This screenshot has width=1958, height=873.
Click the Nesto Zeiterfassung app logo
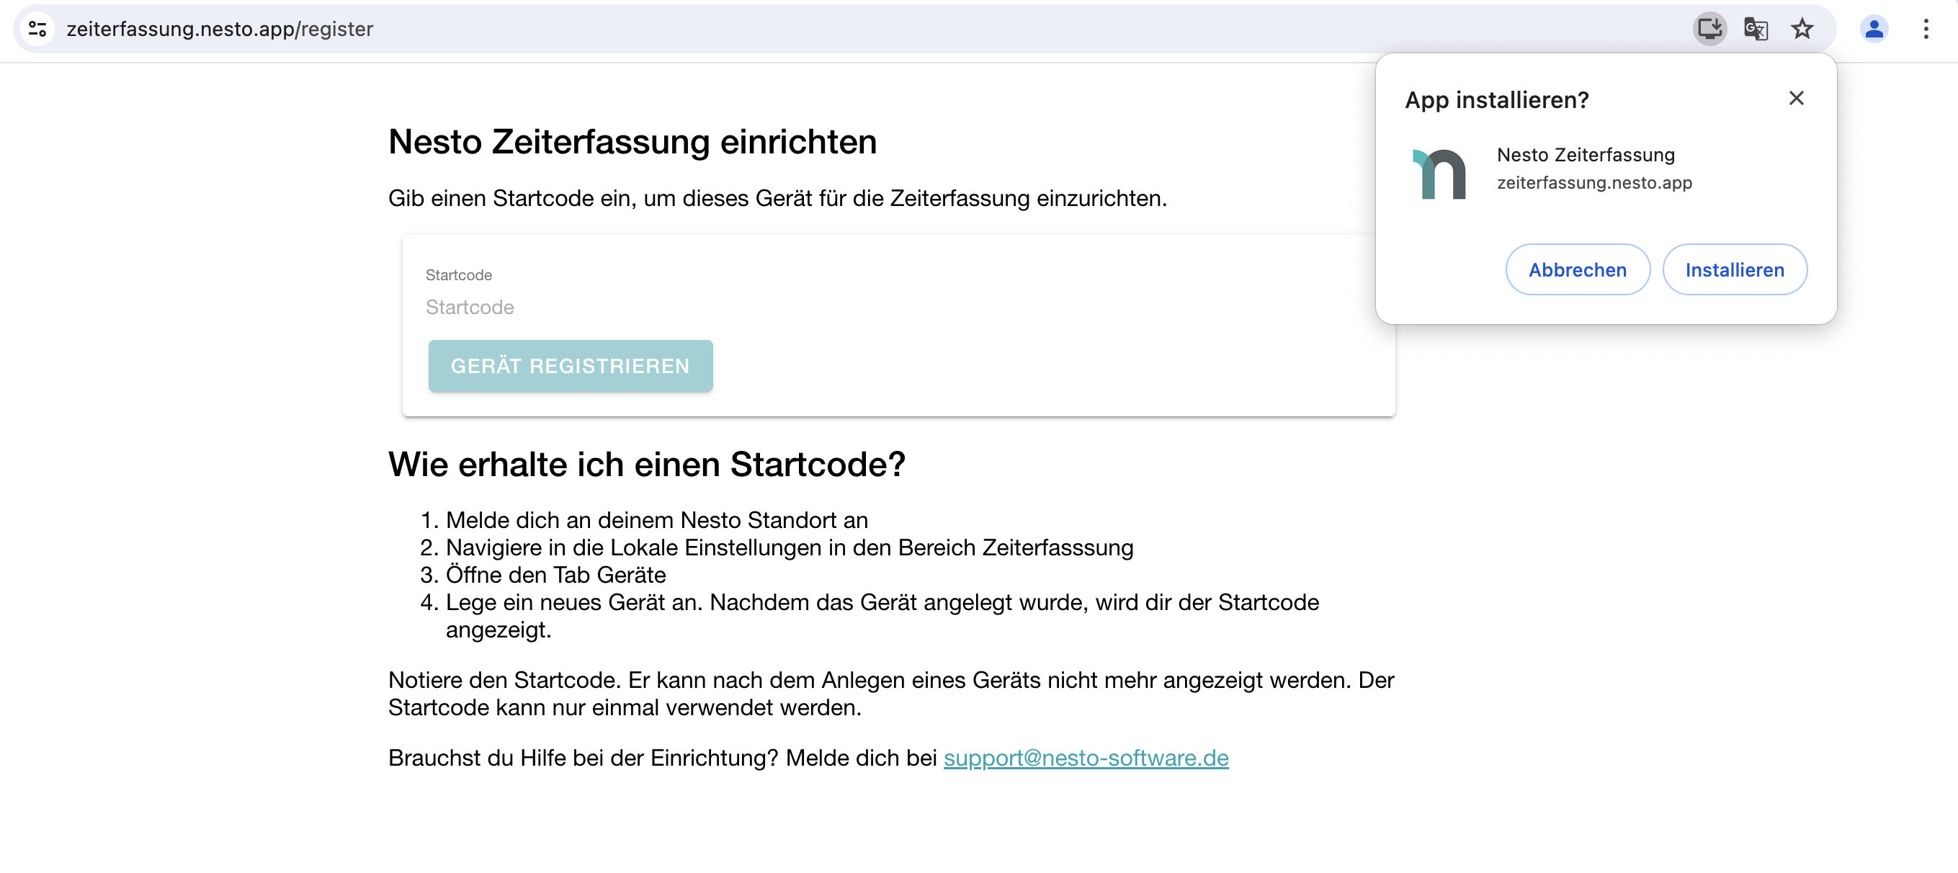click(x=1439, y=174)
